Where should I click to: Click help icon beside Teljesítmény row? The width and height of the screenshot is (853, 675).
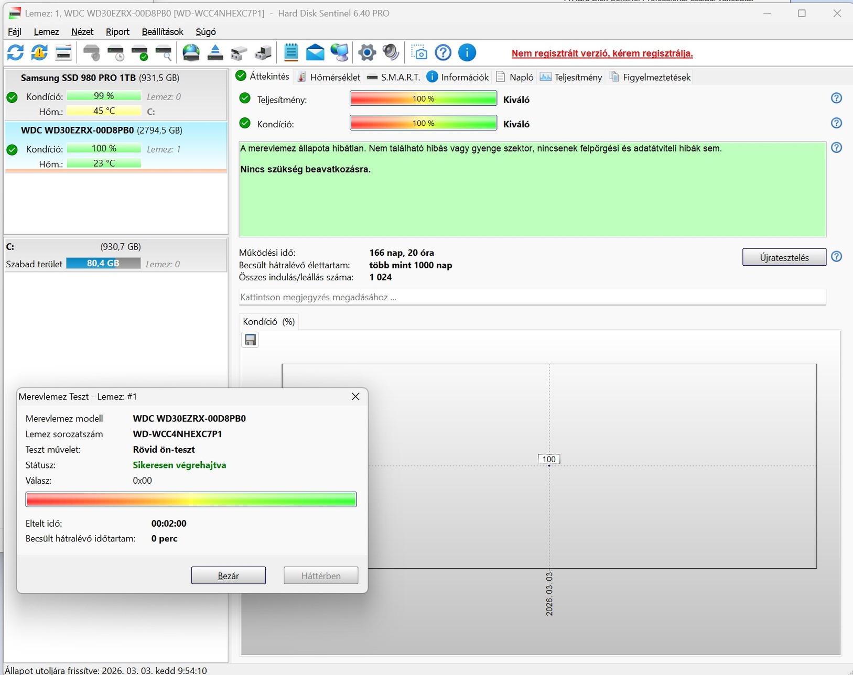coord(837,98)
